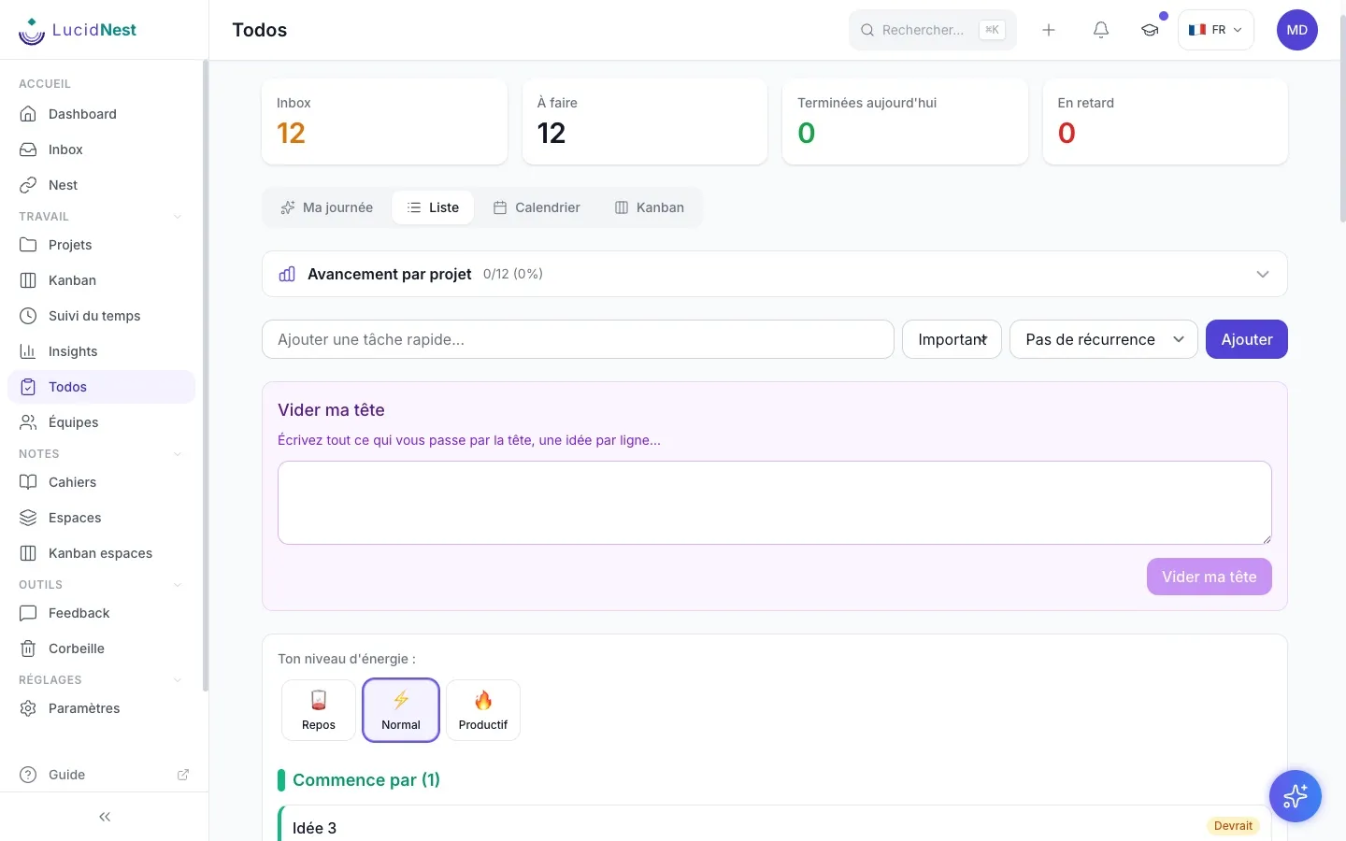Click the Ajouter button
The image size is (1346, 841).
pyautogui.click(x=1247, y=339)
